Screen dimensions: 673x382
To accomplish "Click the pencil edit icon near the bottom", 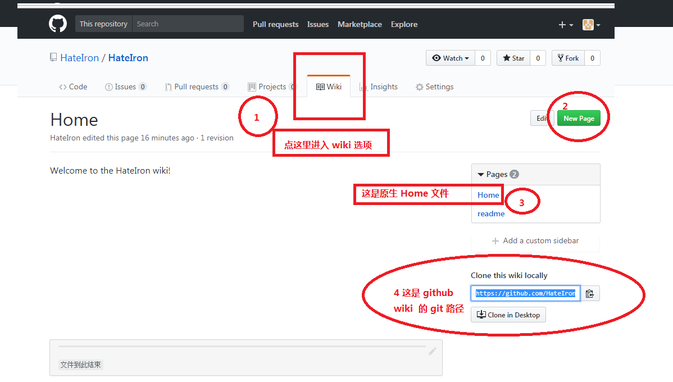I will 432,351.
